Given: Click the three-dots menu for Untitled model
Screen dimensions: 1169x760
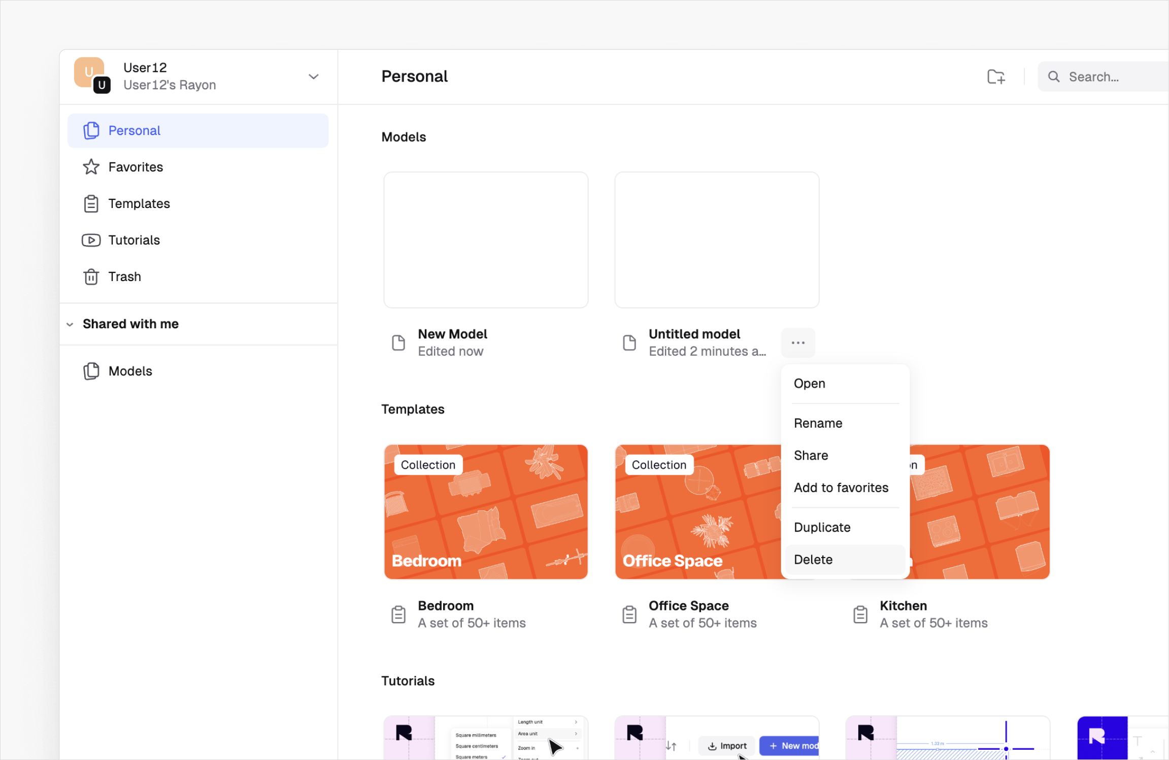Looking at the screenshot, I should click(797, 343).
